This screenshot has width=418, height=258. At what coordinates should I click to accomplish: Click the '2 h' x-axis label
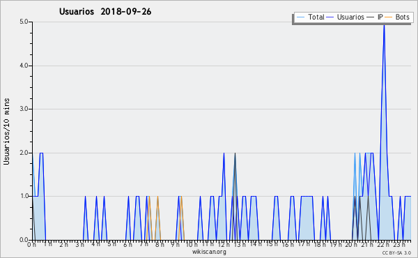[x=63, y=245]
